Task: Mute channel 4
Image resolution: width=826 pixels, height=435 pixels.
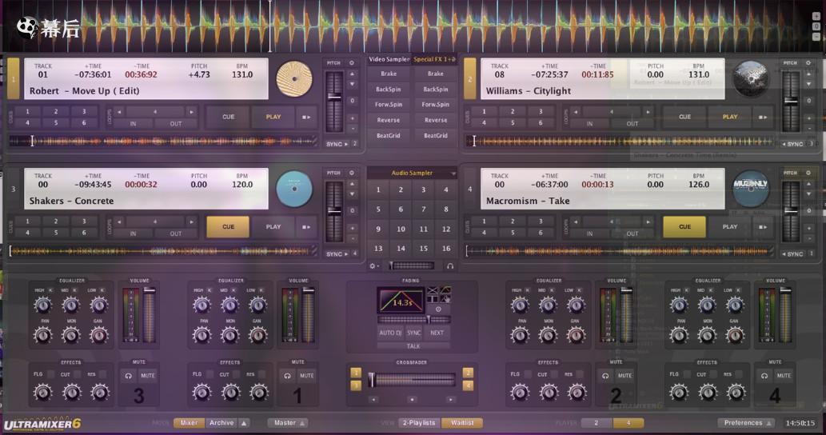Action: [784, 376]
